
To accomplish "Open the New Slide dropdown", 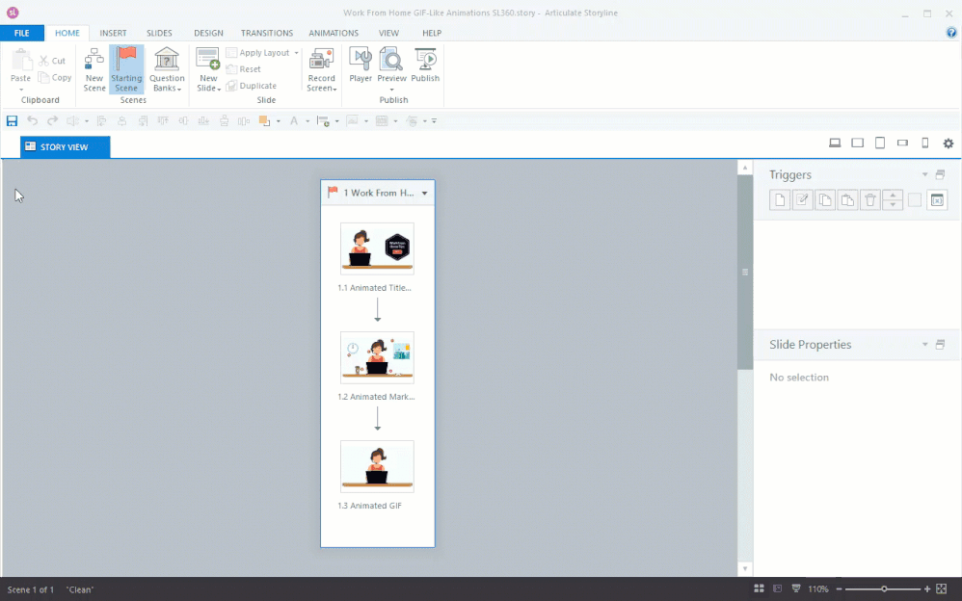I will click(208, 70).
